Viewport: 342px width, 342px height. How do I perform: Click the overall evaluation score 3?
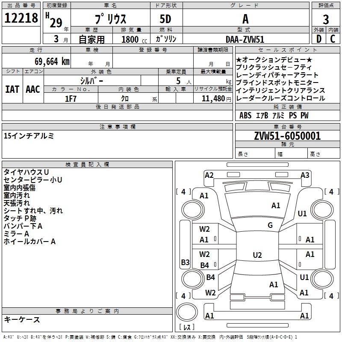[x=326, y=19]
